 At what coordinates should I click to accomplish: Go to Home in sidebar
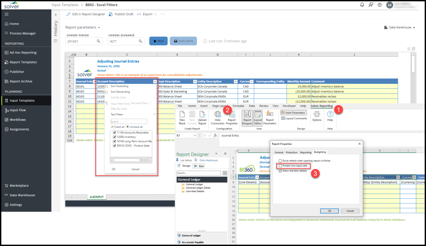pyautogui.click(x=12, y=24)
